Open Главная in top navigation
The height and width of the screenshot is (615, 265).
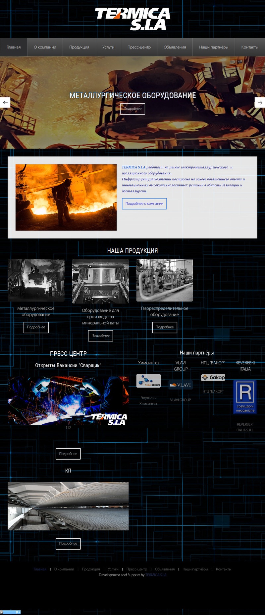tap(14, 47)
